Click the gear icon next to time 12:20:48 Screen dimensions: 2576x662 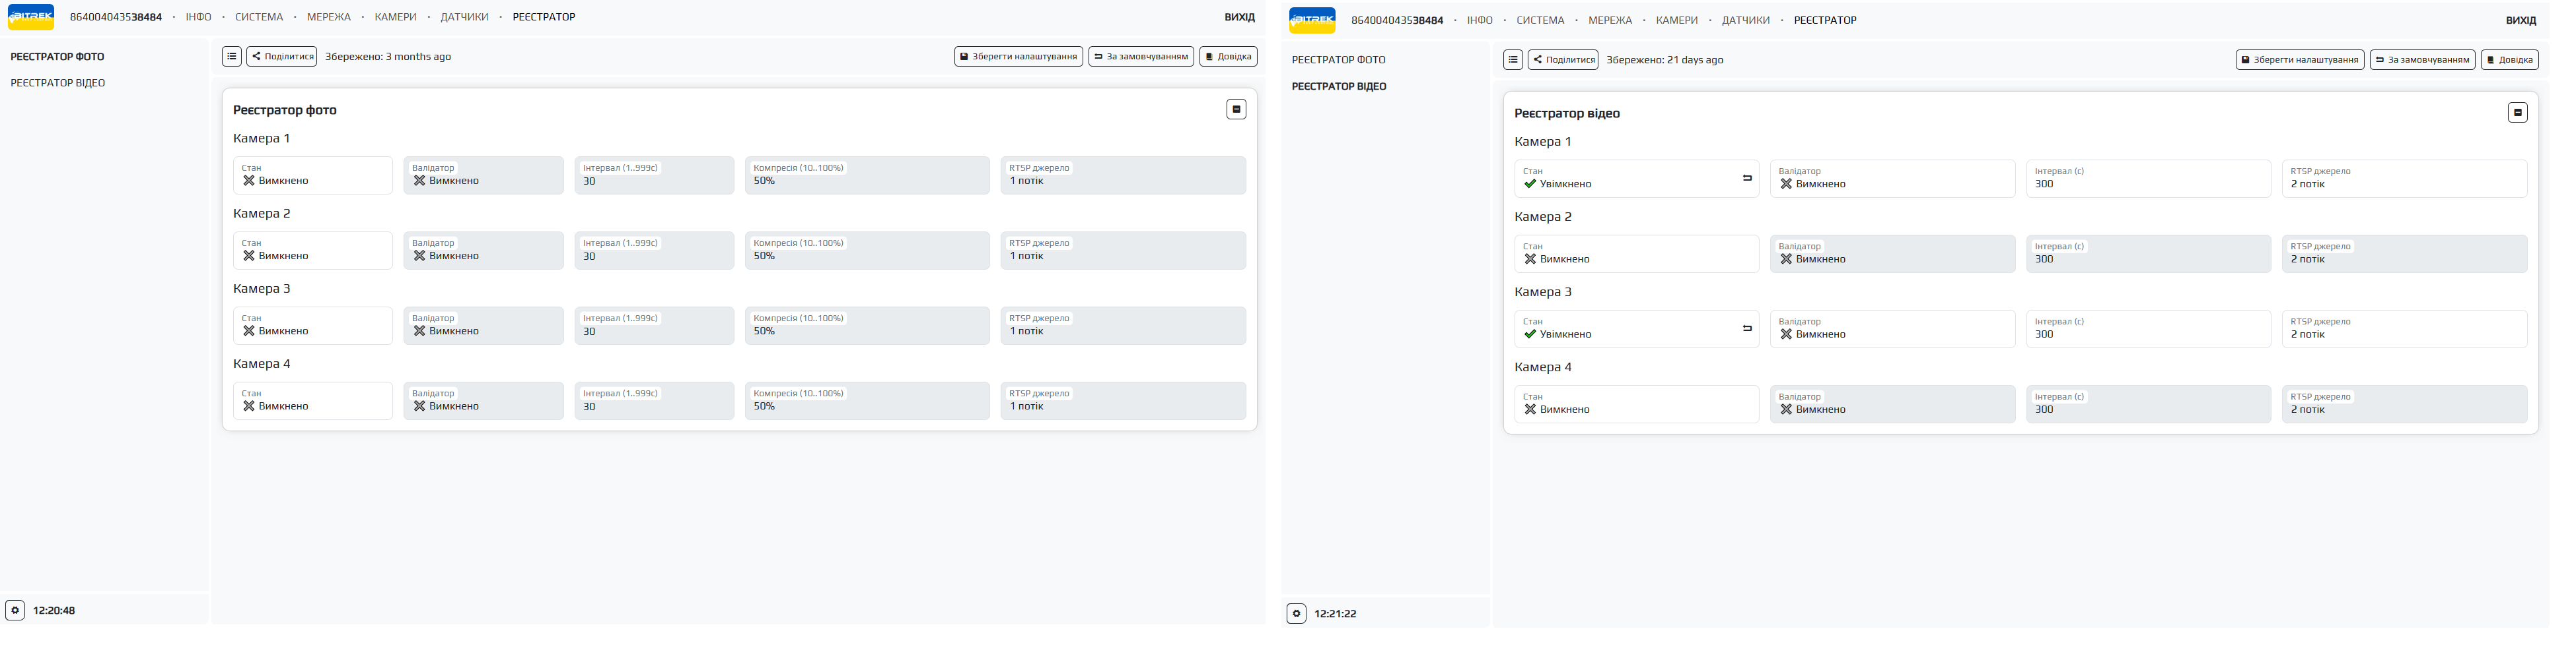pyautogui.click(x=15, y=610)
